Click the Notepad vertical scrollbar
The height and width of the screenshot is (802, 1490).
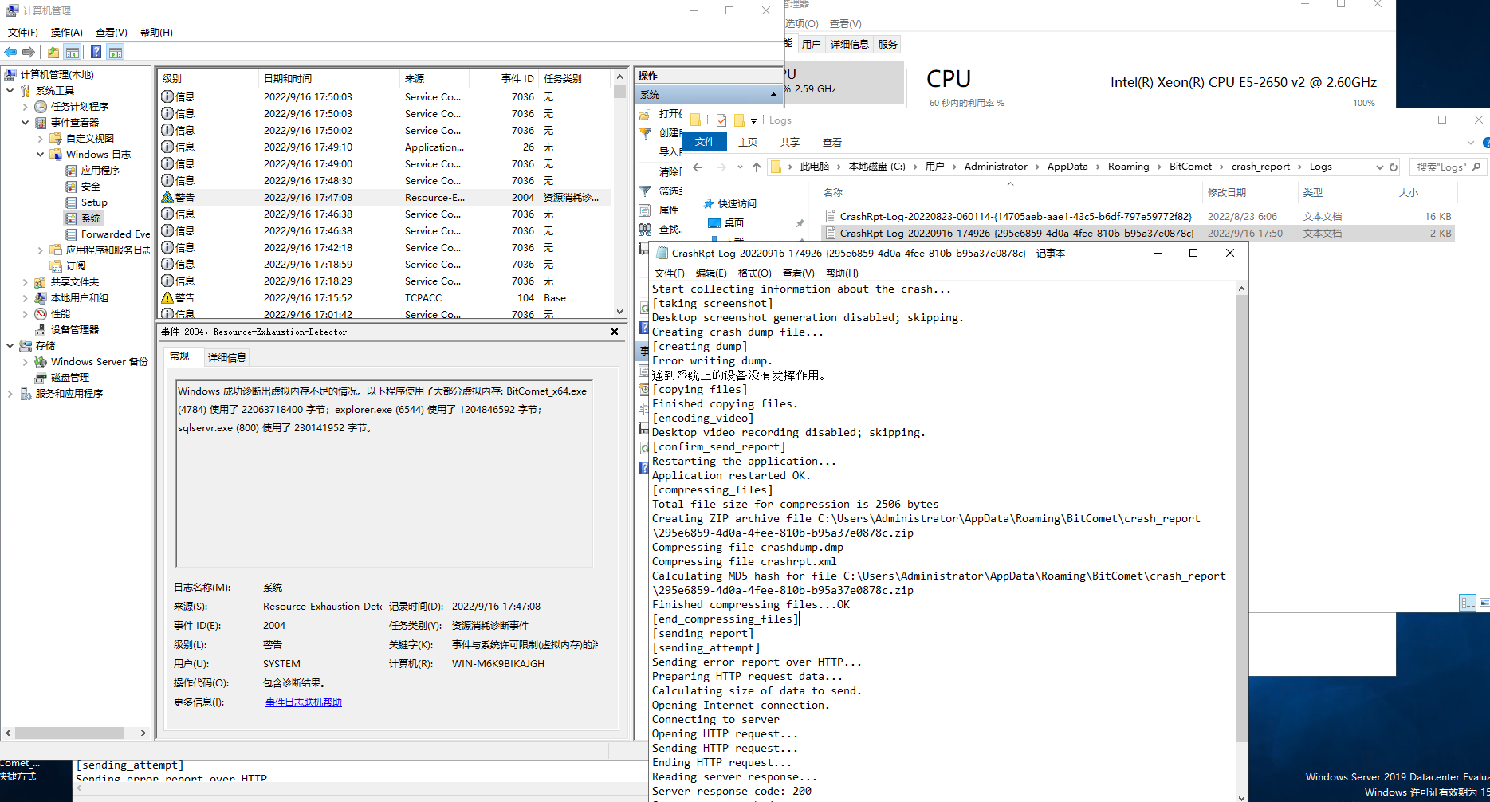point(1241,518)
